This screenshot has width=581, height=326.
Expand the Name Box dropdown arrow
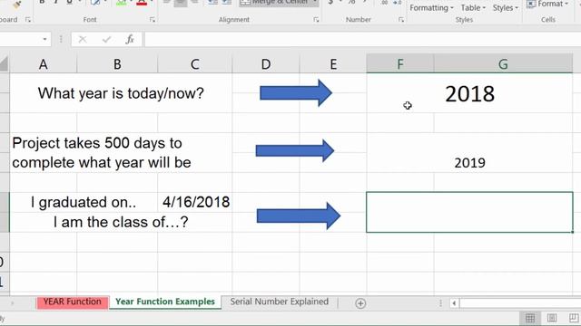click(x=44, y=39)
